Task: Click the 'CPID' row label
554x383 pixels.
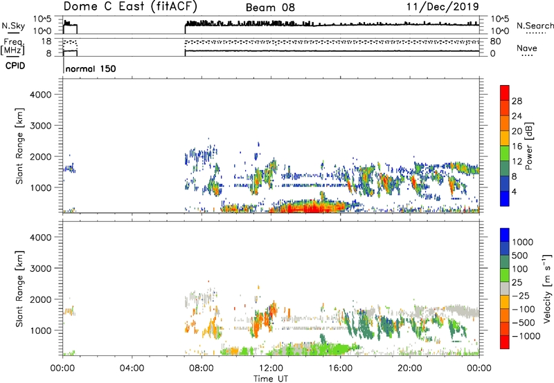Action: point(15,66)
